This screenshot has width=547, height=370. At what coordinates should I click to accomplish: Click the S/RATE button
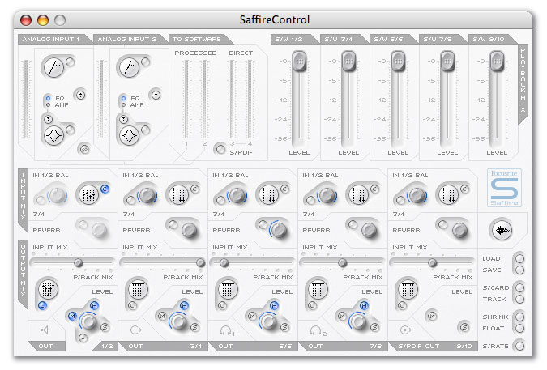[x=519, y=347]
